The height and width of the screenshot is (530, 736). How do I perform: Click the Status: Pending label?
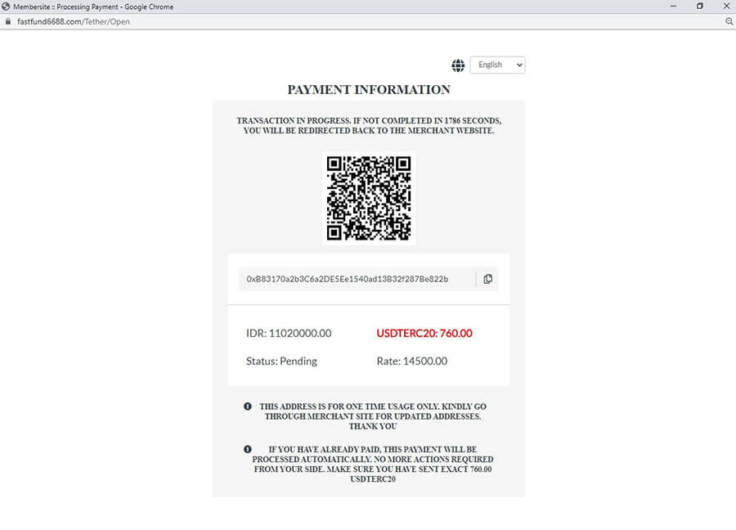tap(281, 361)
